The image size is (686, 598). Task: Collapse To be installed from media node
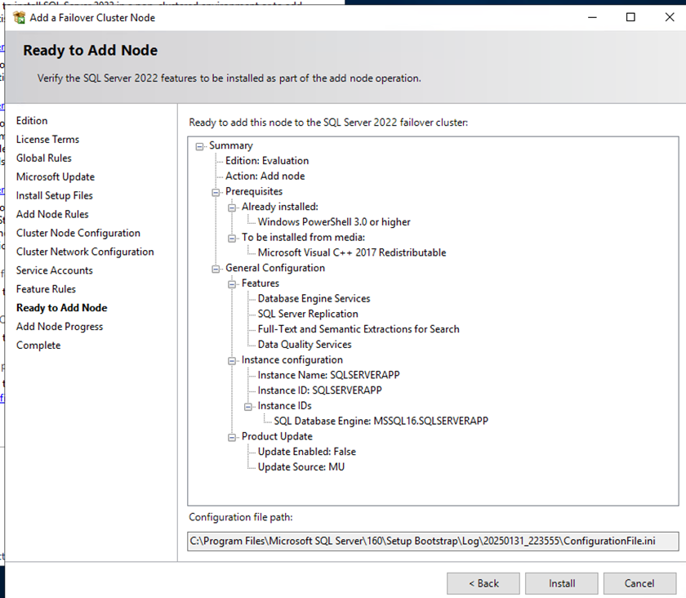pos(232,238)
